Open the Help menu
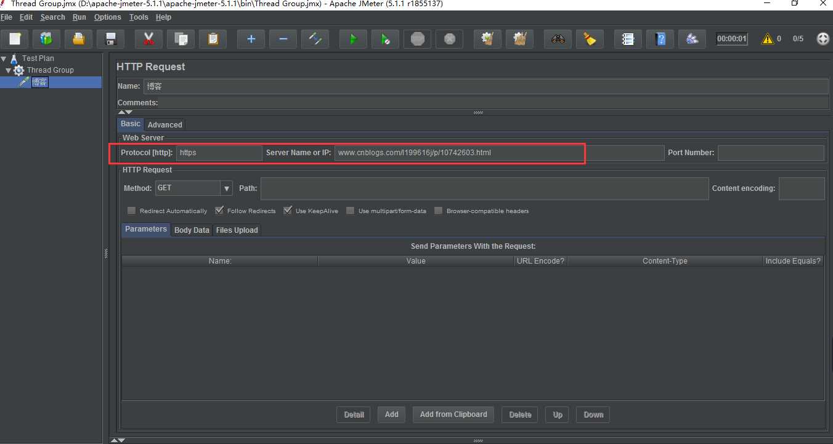 pos(163,17)
